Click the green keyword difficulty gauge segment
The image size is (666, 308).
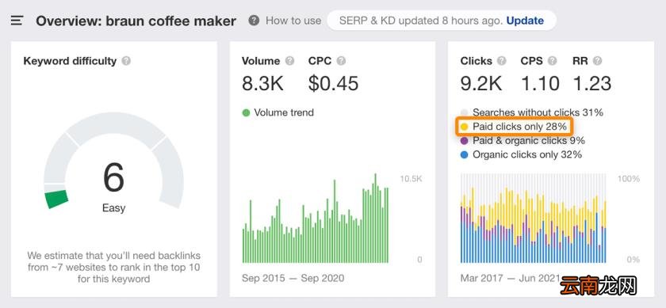(57, 199)
